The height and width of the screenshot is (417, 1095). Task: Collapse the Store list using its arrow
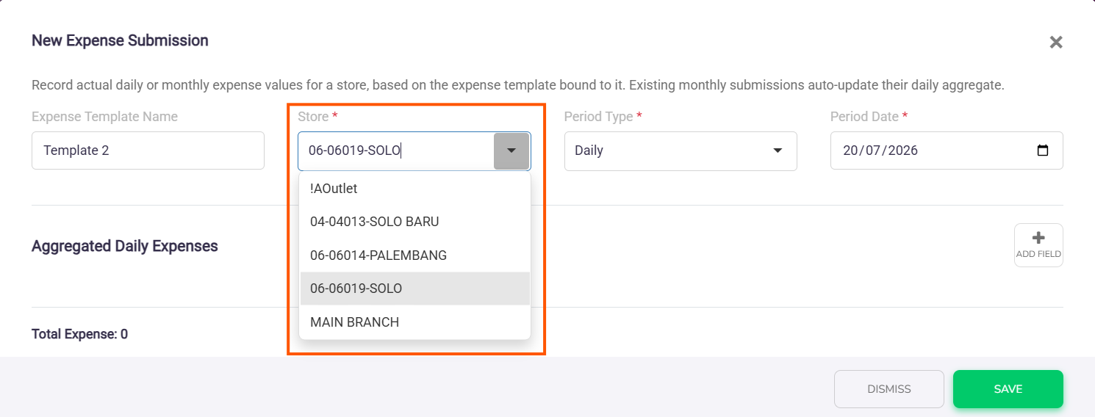coord(511,151)
